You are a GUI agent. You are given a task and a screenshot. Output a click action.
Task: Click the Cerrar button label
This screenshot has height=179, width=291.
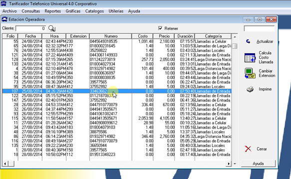[x=262, y=149]
